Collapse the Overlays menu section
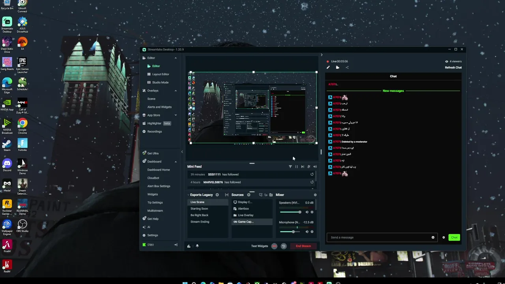This screenshot has height=284, width=505. [x=176, y=91]
